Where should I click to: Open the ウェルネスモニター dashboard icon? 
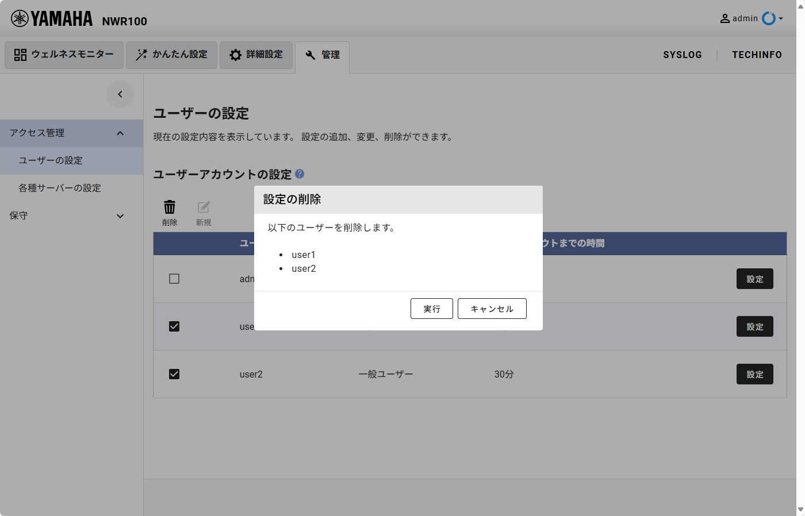(x=20, y=54)
